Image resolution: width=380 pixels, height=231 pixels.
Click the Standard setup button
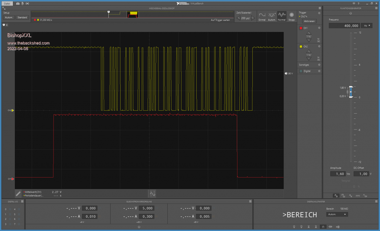(22, 17)
